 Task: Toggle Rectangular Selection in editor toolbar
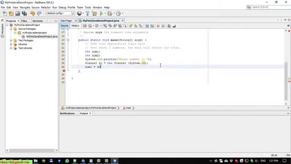125,26
